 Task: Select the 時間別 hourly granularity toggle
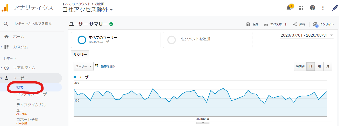tap(300, 66)
